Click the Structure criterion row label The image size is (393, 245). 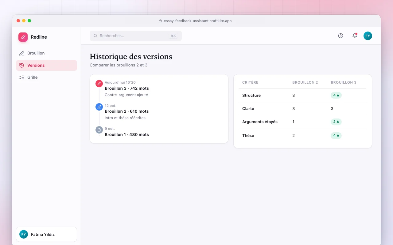251,95
